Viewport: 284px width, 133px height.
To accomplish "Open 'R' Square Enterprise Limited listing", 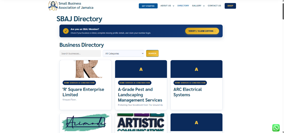I will coord(83,92).
